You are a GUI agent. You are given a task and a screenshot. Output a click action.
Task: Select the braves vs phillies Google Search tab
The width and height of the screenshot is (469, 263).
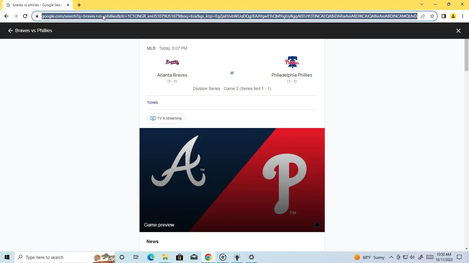point(37,5)
